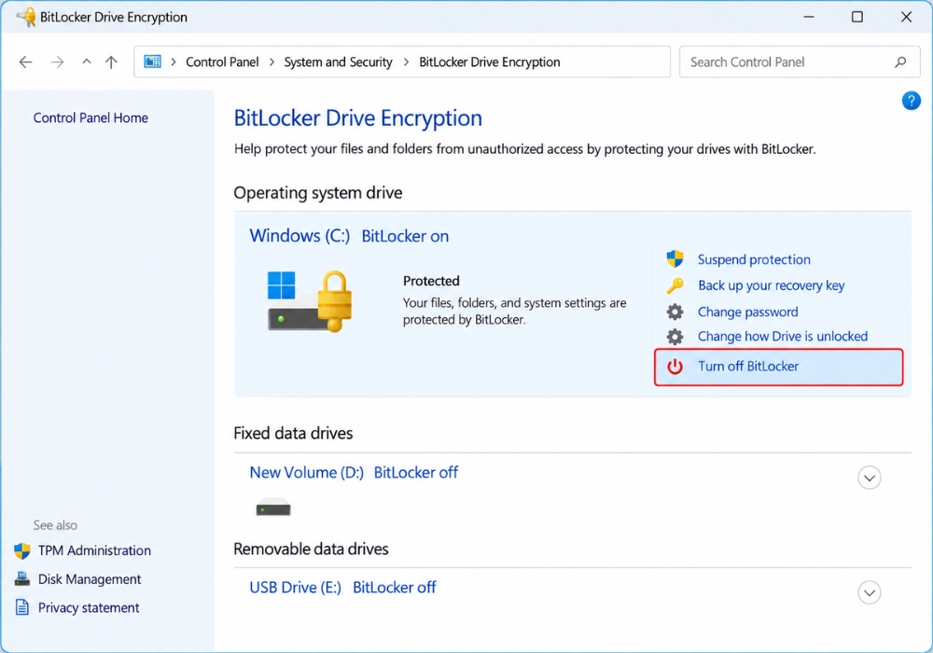Click the BitLocker on status for C:

[405, 236]
